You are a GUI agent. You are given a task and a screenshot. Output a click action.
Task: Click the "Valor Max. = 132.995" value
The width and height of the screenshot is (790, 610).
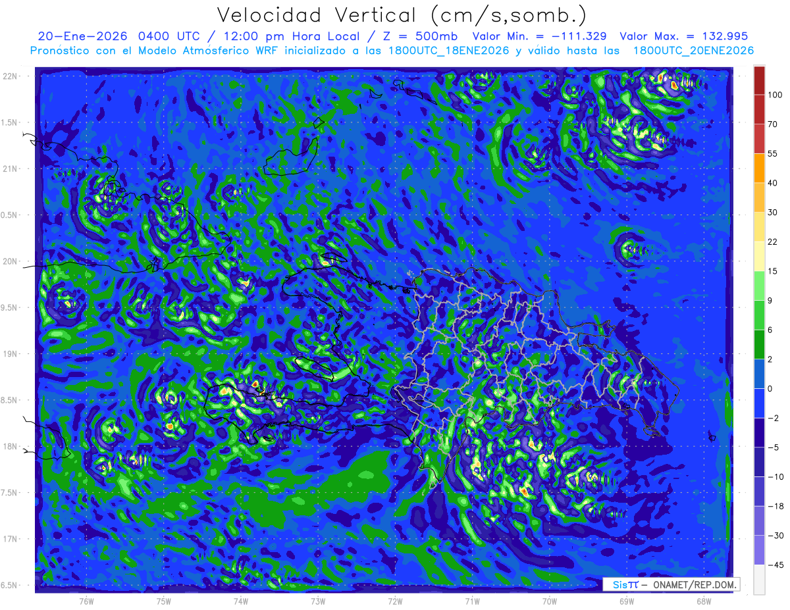(684, 36)
